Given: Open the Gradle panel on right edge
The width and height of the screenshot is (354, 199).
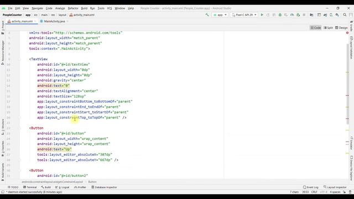Looking at the screenshot, I should [352, 26].
